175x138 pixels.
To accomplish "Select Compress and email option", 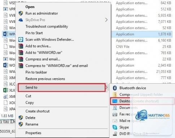I will point(43,59).
